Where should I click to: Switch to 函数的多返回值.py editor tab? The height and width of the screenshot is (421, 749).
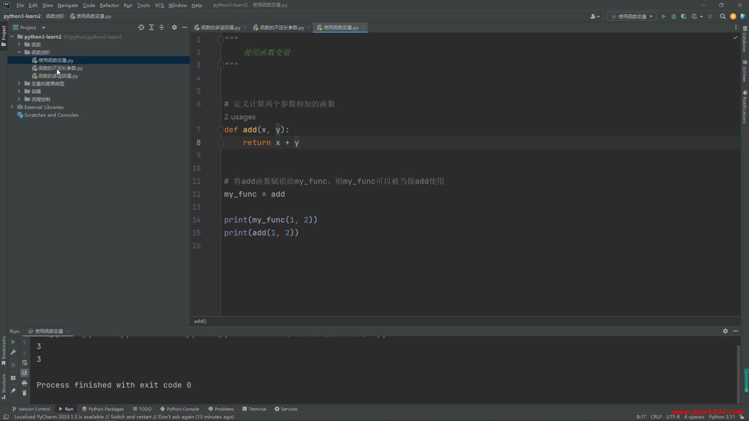220,27
